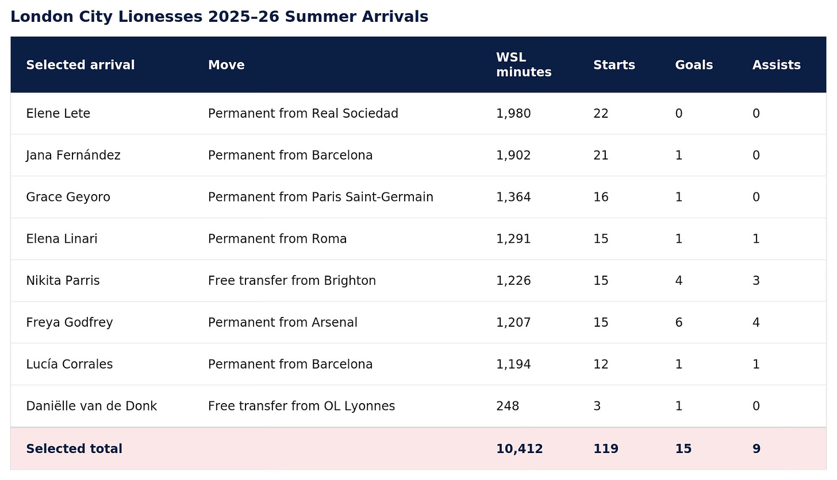The height and width of the screenshot is (480, 837).
Task: Select the Nikita Parris name cell
Action: (x=63, y=281)
